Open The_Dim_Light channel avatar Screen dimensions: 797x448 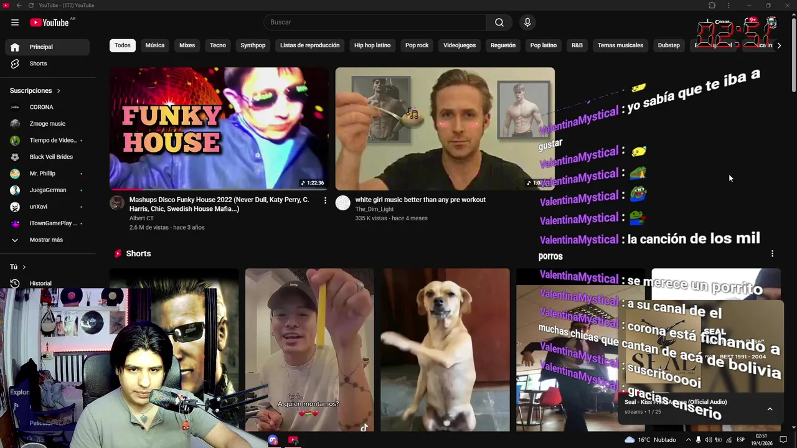coord(343,203)
